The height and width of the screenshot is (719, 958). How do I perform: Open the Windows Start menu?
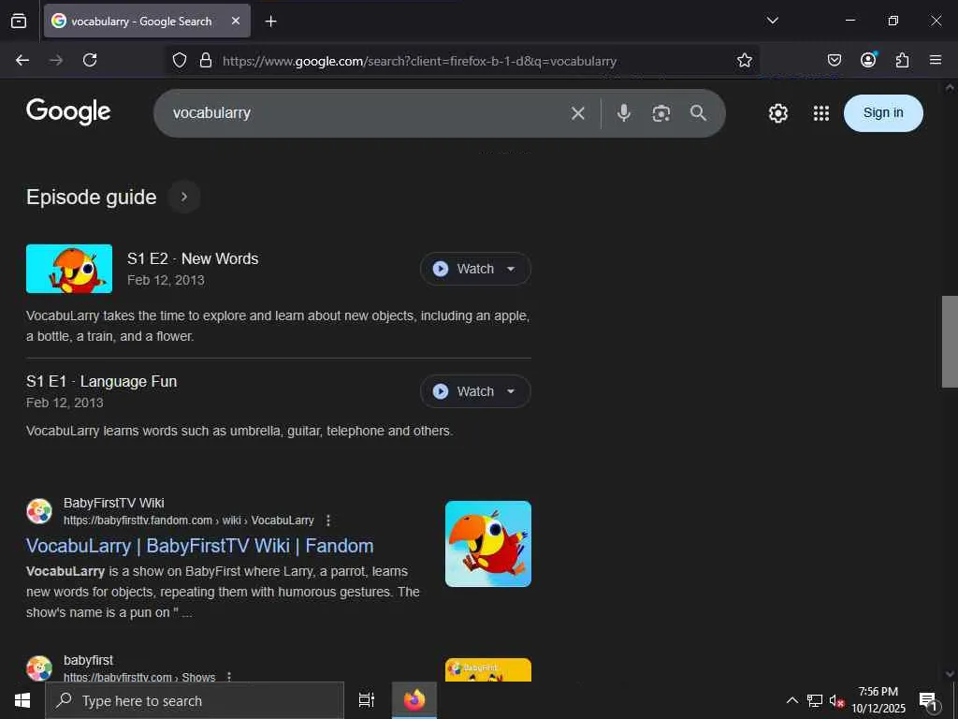click(x=22, y=700)
